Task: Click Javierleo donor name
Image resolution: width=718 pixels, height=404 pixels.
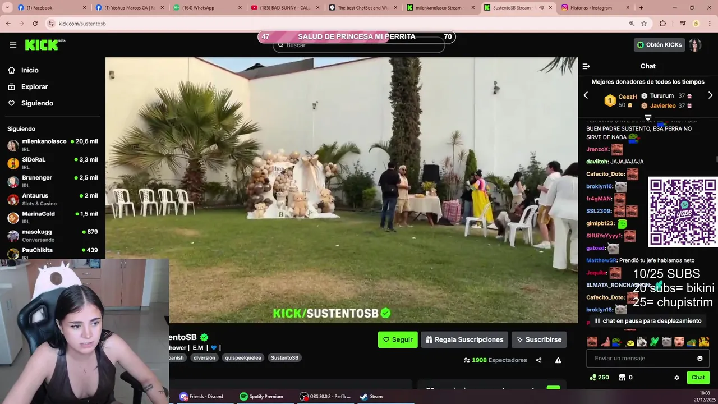Action: point(663,105)
